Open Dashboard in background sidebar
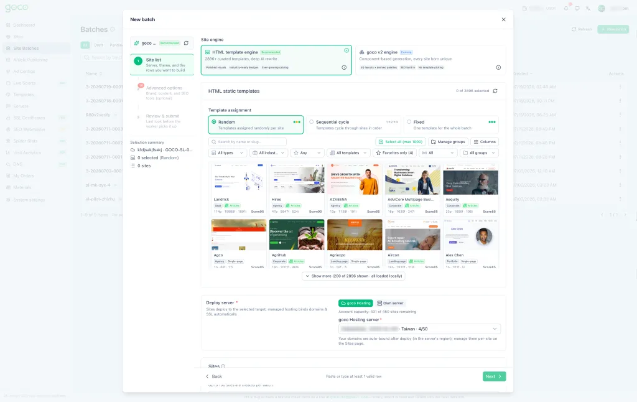Image resolution: width=637 pixels, height=402 pixels. pyautogui.click(x=24, y=25)
